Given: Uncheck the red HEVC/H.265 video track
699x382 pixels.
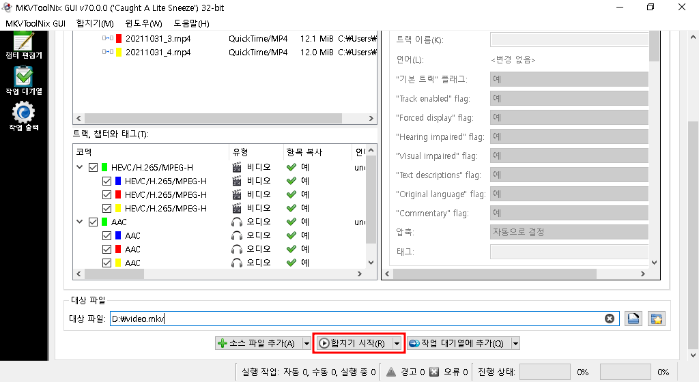Looking at the screenshot, I should 106,194.
